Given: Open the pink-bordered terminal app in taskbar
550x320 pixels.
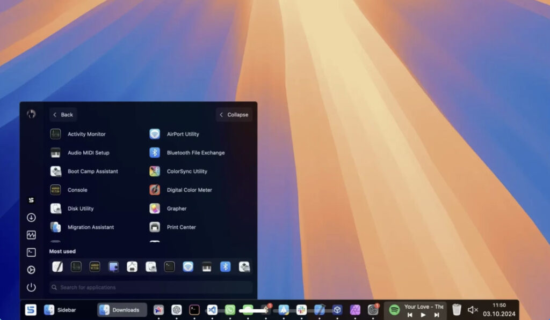Looking at the screenshot, I should 194,310.
